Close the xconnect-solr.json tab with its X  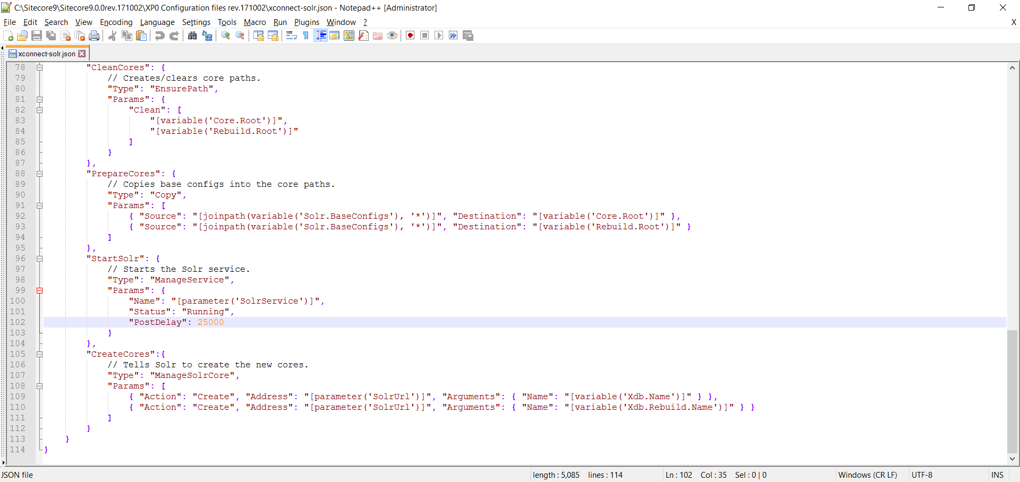[x=82, y=54]
